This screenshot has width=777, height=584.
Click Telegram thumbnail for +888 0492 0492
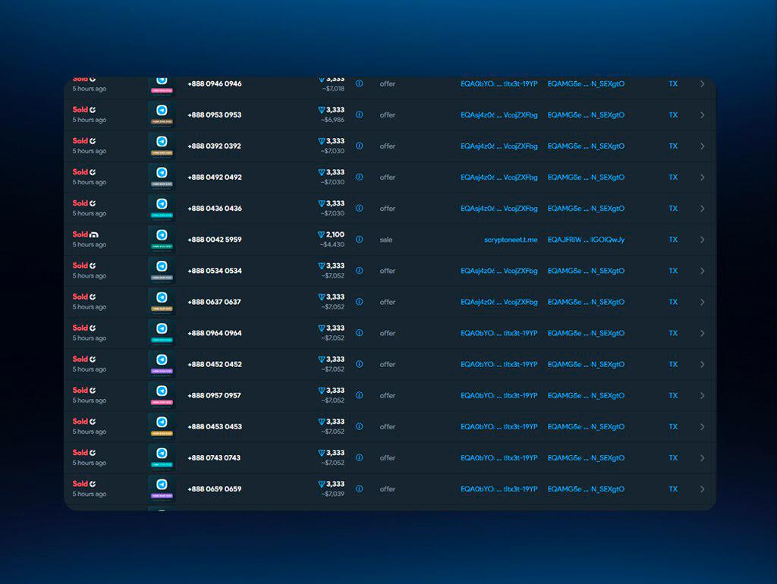(x=162, y=174)
